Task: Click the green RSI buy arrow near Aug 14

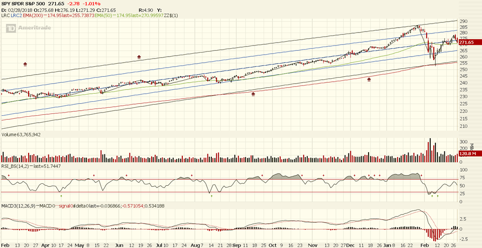Action: tap(212, 195)
